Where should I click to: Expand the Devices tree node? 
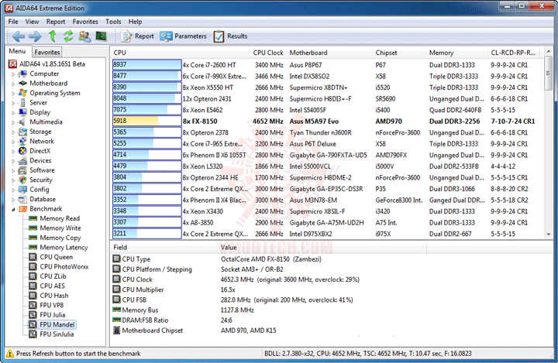pos(13,161)
